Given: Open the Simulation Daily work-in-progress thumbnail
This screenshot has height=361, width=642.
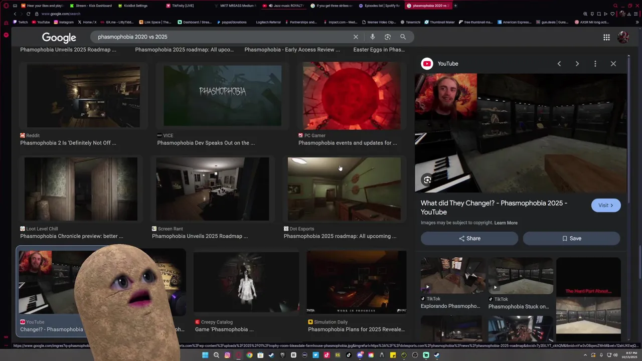Looking at the screenshot, I should point(357,282).
